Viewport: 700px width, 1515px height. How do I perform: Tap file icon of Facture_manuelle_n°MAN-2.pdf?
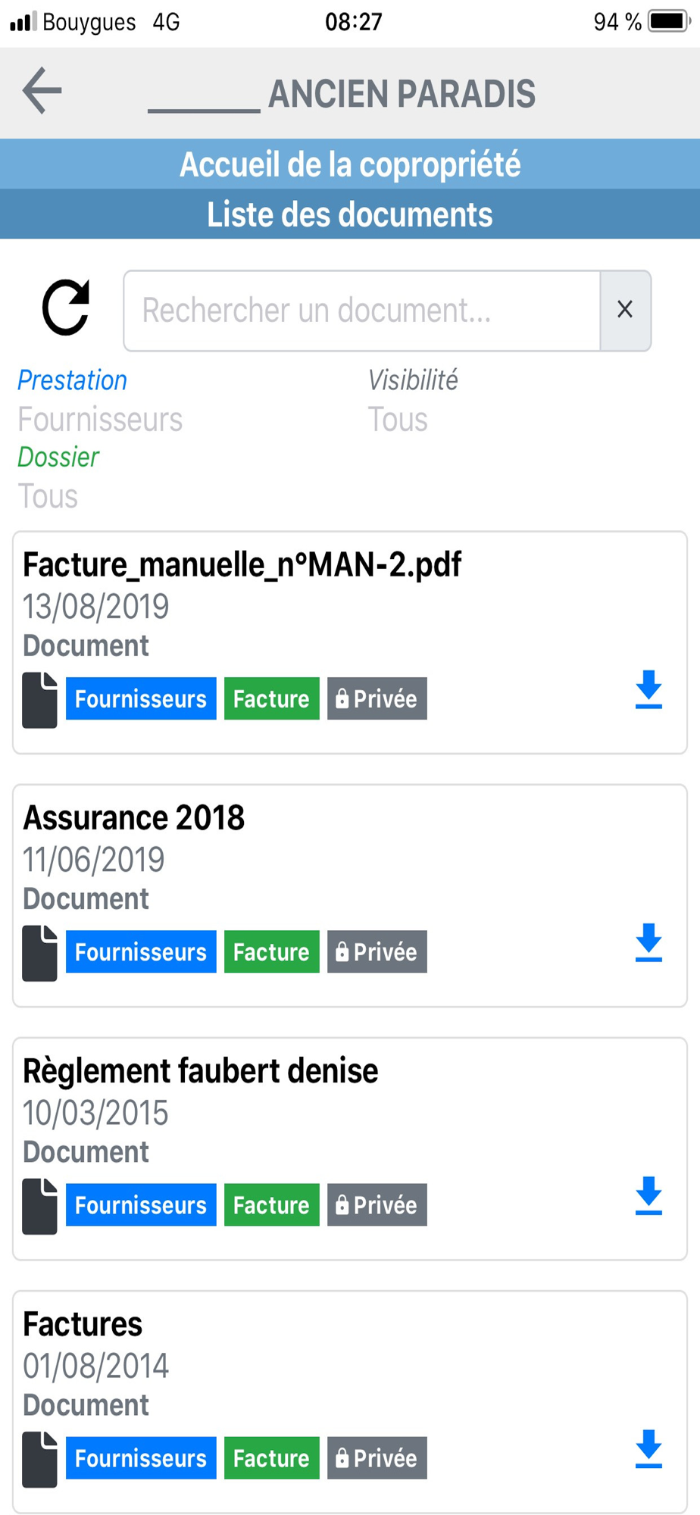(x=39, y=700)
